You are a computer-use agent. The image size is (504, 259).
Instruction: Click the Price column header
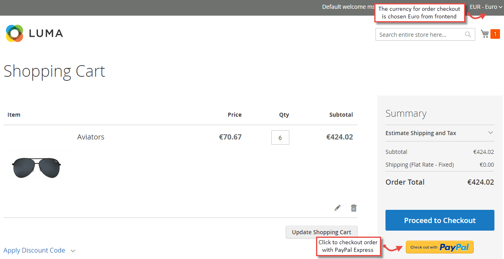click(235, 115)
